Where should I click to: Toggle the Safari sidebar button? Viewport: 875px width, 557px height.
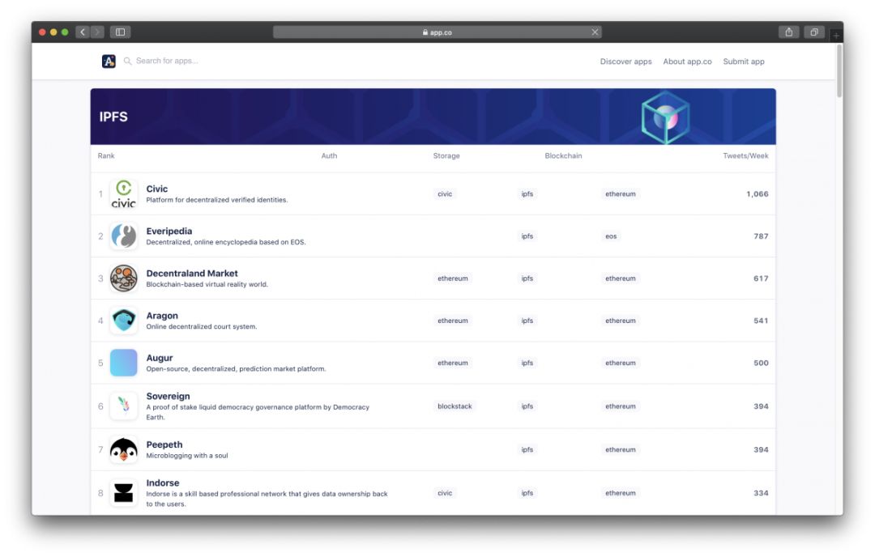[120, 32]
